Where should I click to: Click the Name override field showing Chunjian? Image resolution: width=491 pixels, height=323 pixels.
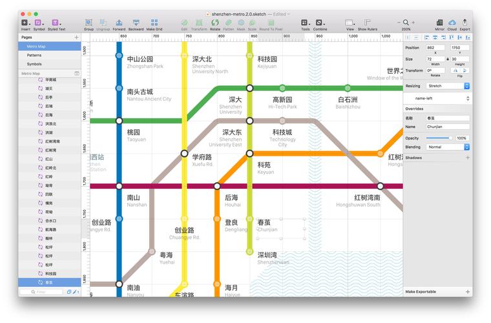(448, 127)
